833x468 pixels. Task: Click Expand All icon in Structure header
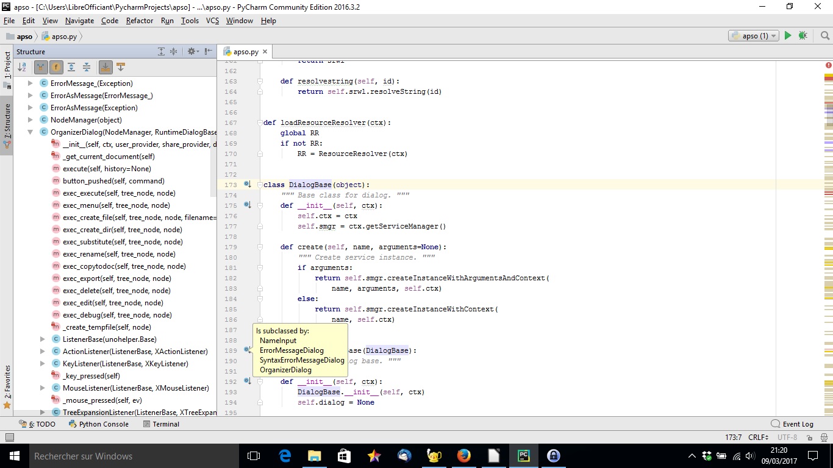[162, 52]
